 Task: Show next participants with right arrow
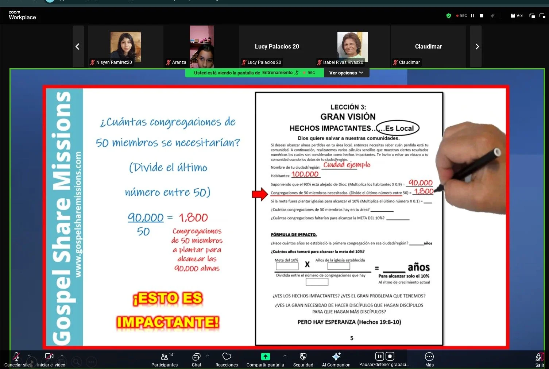476,46
